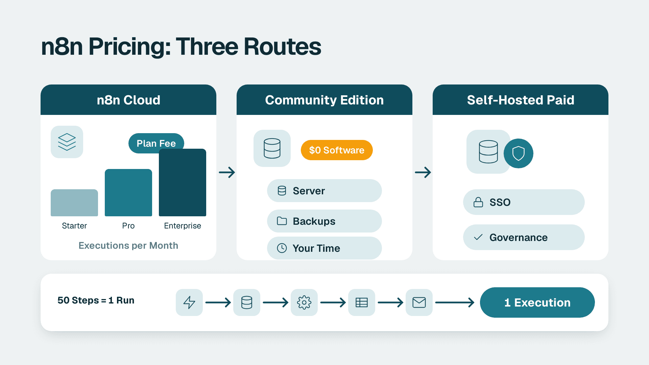Select the $0 Software badge
Viewport: 649px width, 365px height.
[x=337, y=150]
